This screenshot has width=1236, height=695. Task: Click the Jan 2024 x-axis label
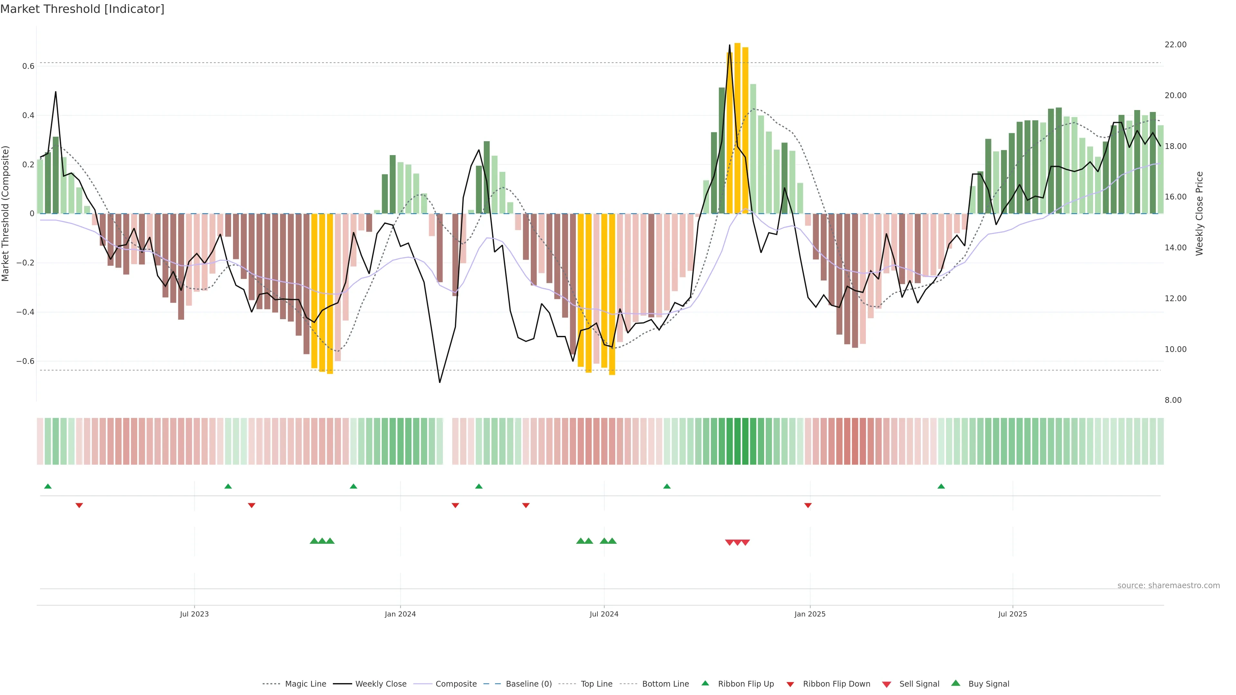tap(400, 614)
